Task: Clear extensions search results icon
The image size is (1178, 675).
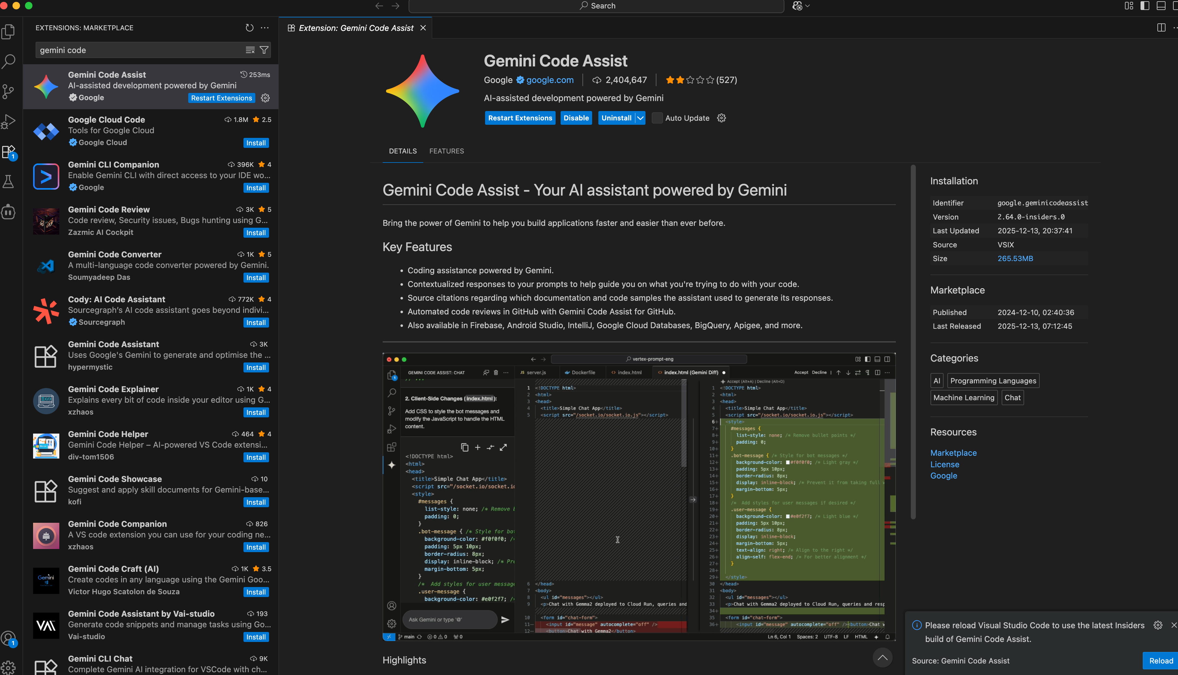Action: coord(250,50)
